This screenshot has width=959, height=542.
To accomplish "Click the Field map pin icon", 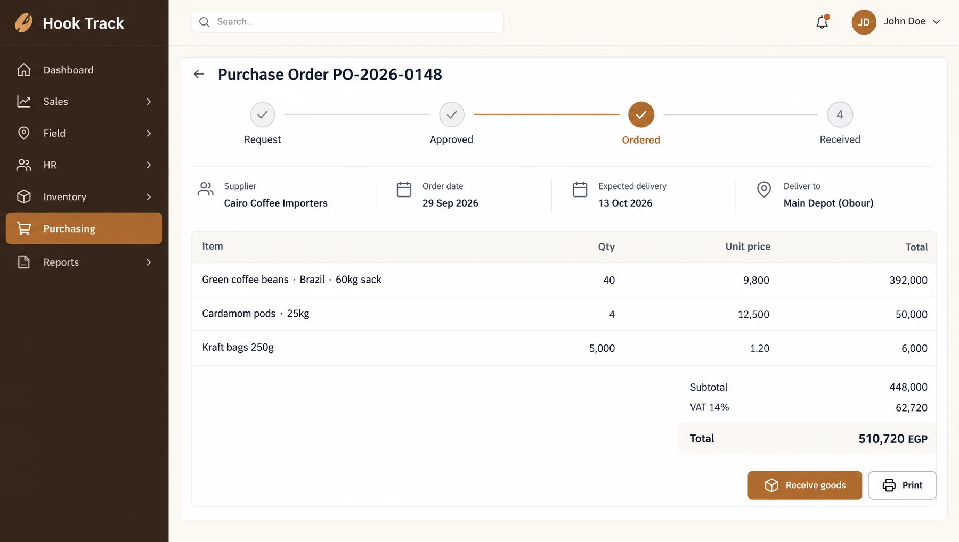I will 24,133.
